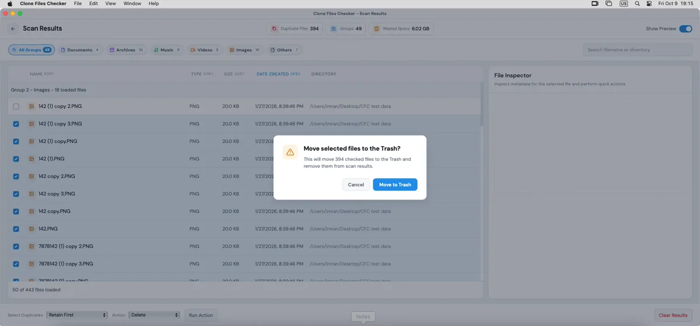Image resolution: width=700 pixels, height=326 pixels.
Task: Uncheck the 142 copy 3.PNG checkbox
Action: tap(16, 194)
